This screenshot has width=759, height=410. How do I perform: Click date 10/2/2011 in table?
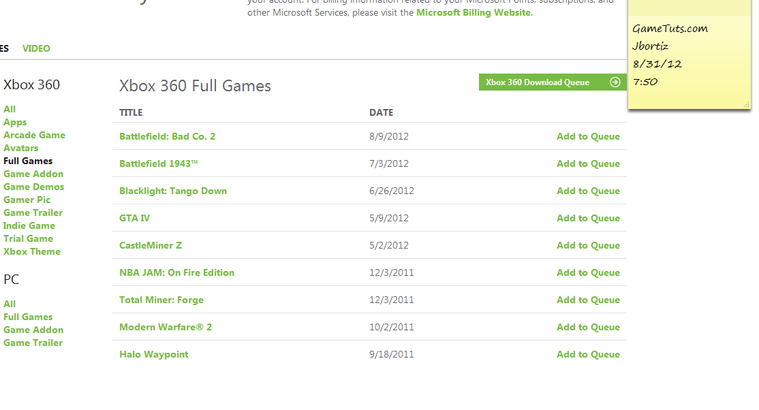pos(392,327)
